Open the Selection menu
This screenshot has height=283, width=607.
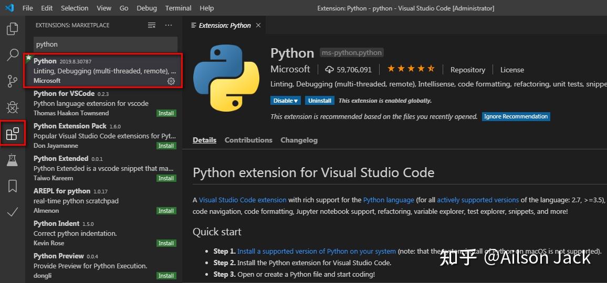pos(75,8)
